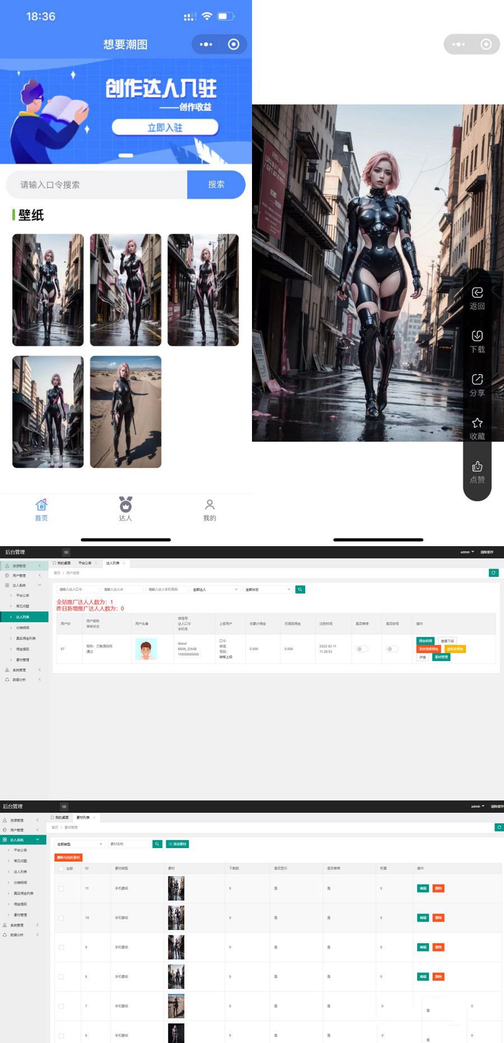This screenshot has width=504, height=1043.
Task: Tap the grey three-dots capsule on preview screen
Action: 458,44
